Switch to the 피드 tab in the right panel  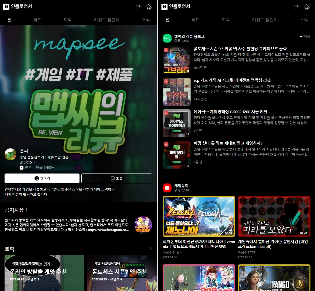click(x=195, y=20)
